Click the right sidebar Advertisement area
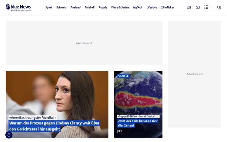Image resolution: width=227 pixels, height=142 pixels. [195, 74]
